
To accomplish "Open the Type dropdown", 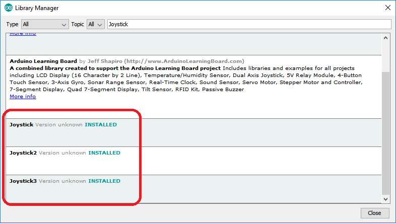I will pyautogui.click(x=45, y=24).
